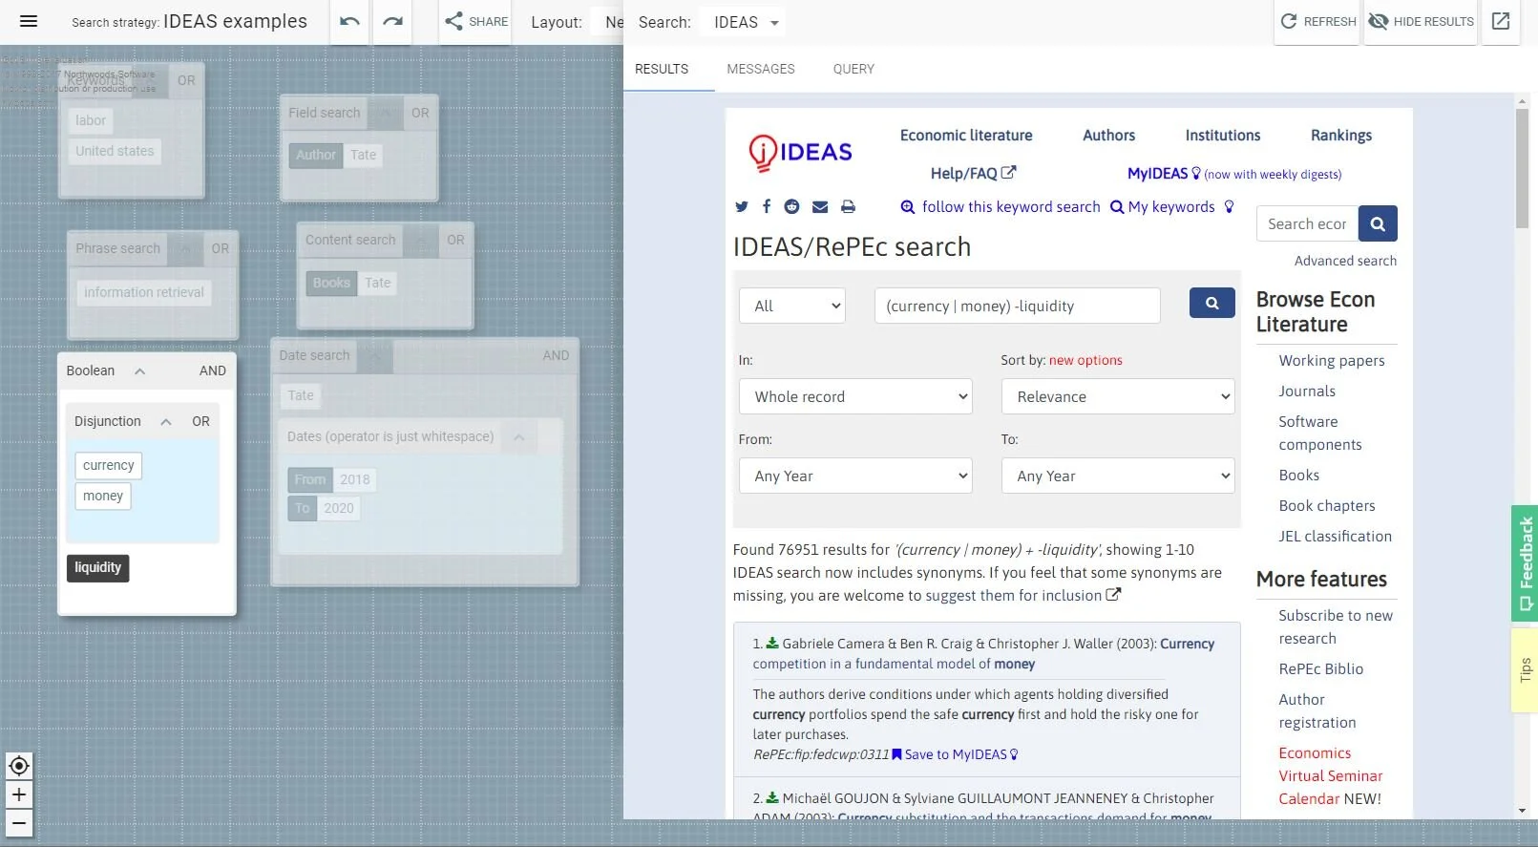1538x847 pixels.
Task: Open results in external window icon
Action: [x=1501, y=21]
